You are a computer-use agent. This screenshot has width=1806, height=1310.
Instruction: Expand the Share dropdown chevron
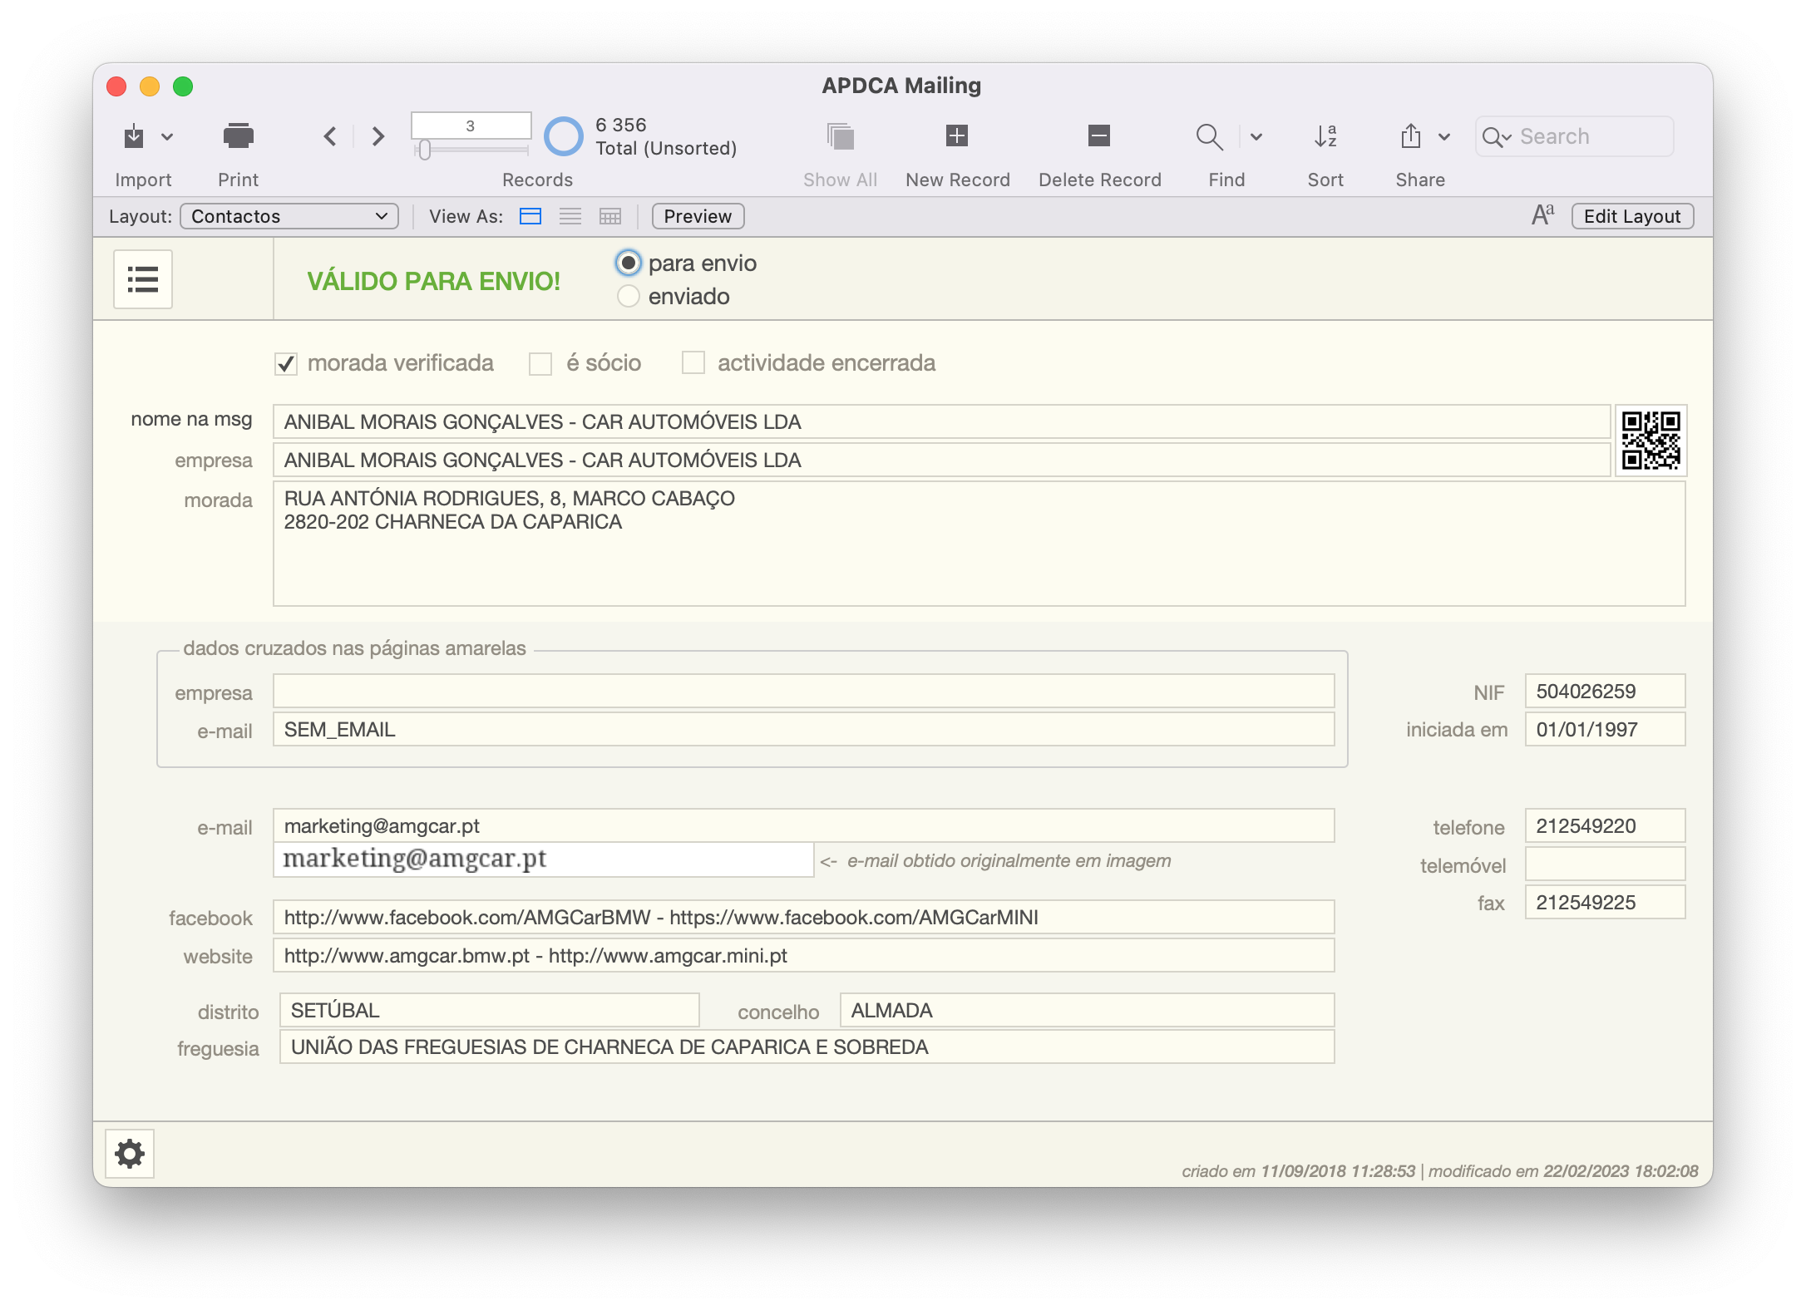pos(1444,136)
